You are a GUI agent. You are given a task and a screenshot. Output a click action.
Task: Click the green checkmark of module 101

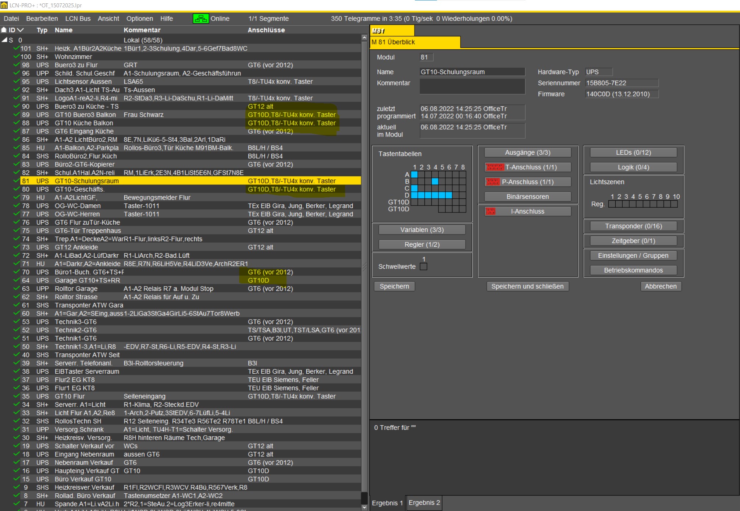pos(16,48)
